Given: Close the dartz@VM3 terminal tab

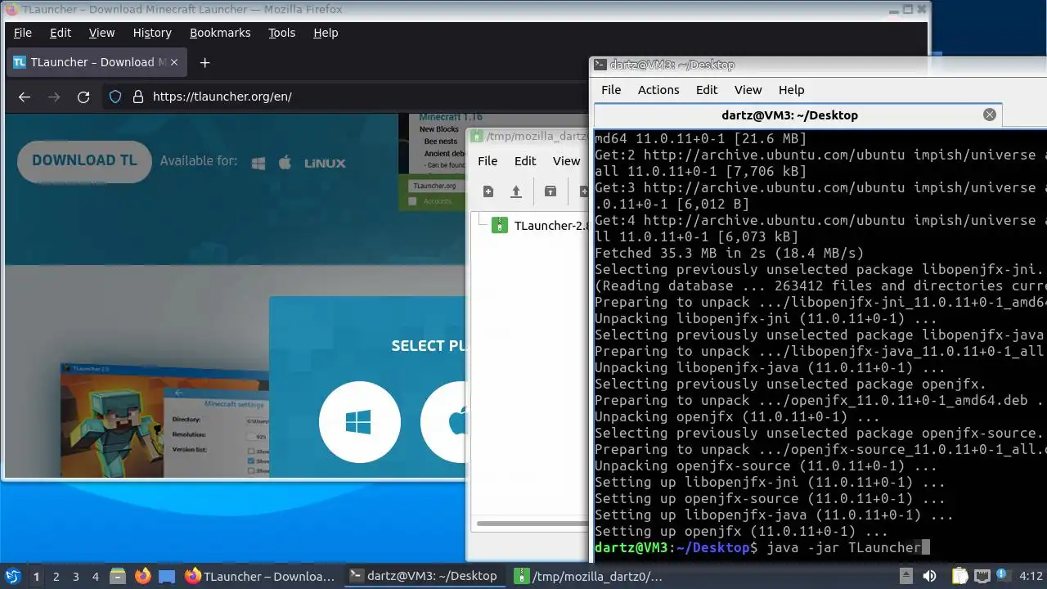Looking at the screenshot, I should tap(990, 115).
